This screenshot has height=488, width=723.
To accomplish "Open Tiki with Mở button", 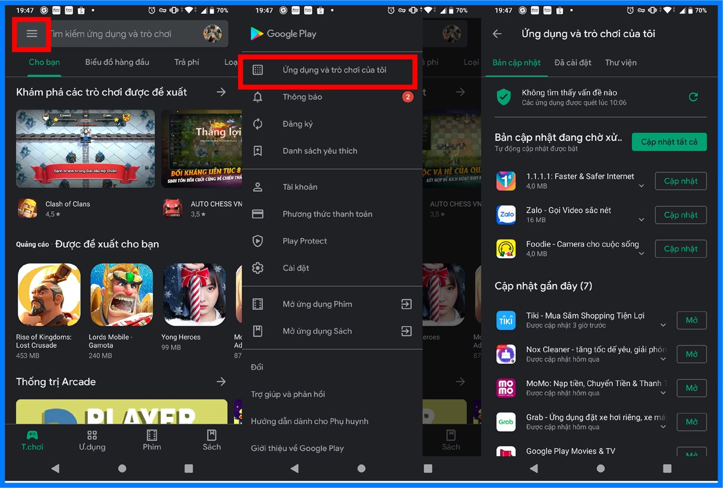I will tap(692, 321).
